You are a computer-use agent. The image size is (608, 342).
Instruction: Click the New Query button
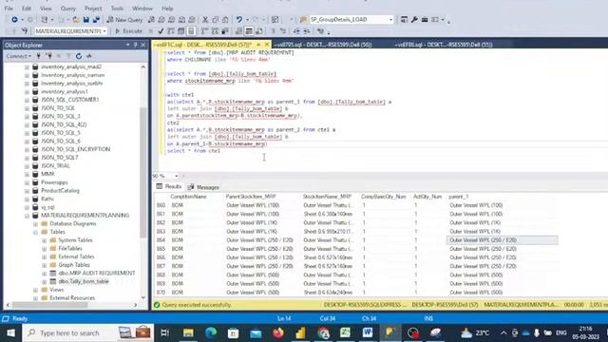coord(124,19)
